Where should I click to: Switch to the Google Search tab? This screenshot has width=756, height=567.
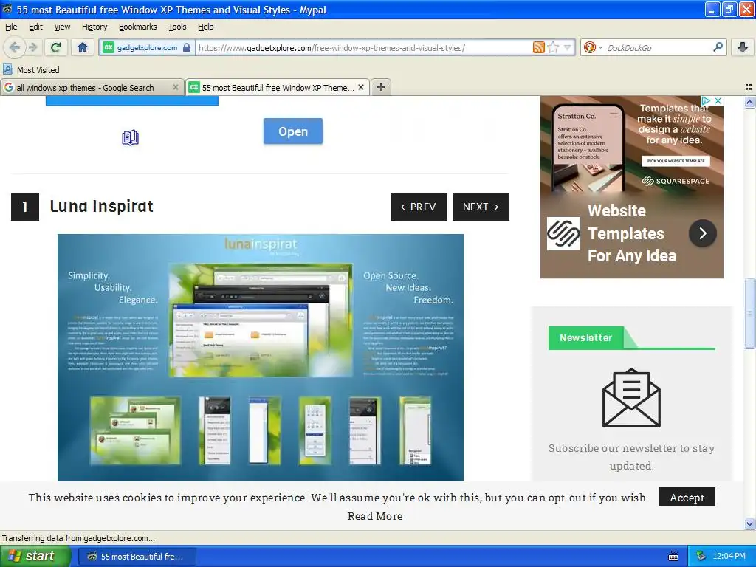pyautogui.click(x=86, y=88)
